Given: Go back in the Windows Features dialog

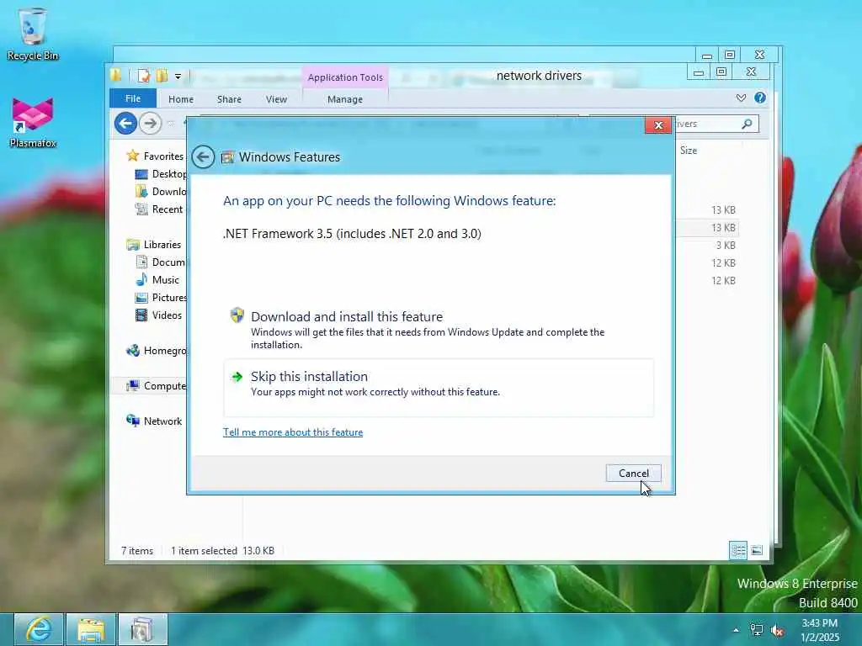Looking at the screenshot, I should click(x=203, y=157).
